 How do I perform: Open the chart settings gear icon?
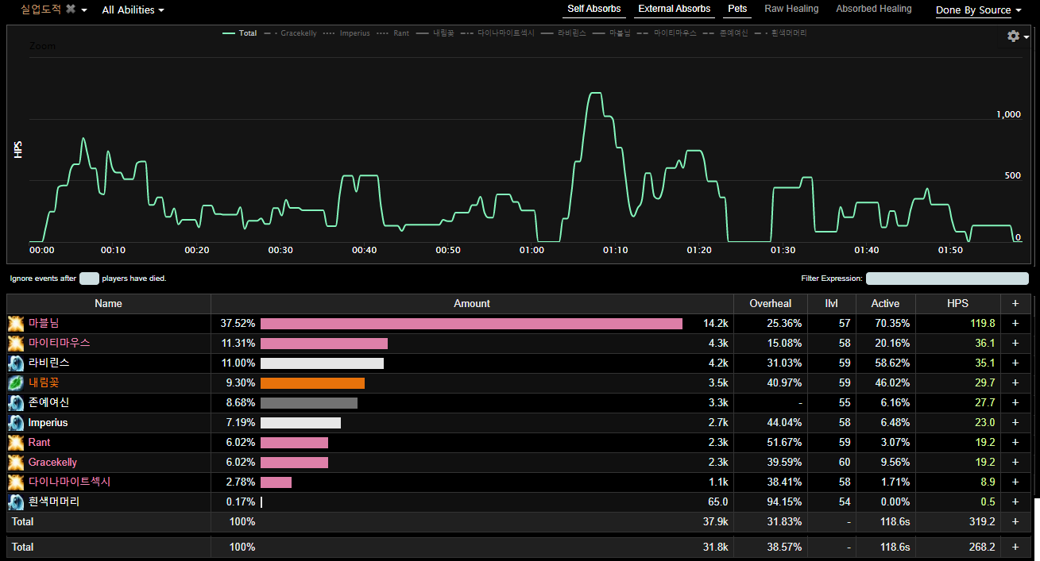tap(1013, 37)
